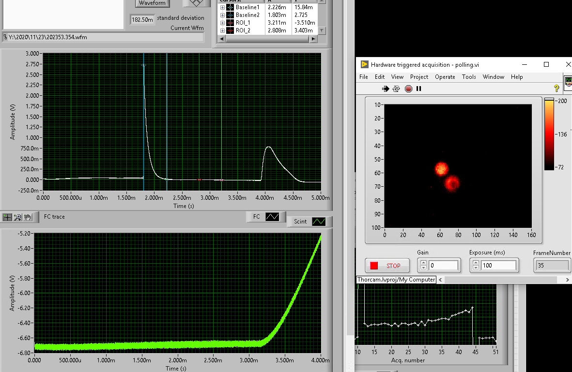Click the Exposure (ms) input field
This screenshot has height=372, width=572.
coord(498,266)
